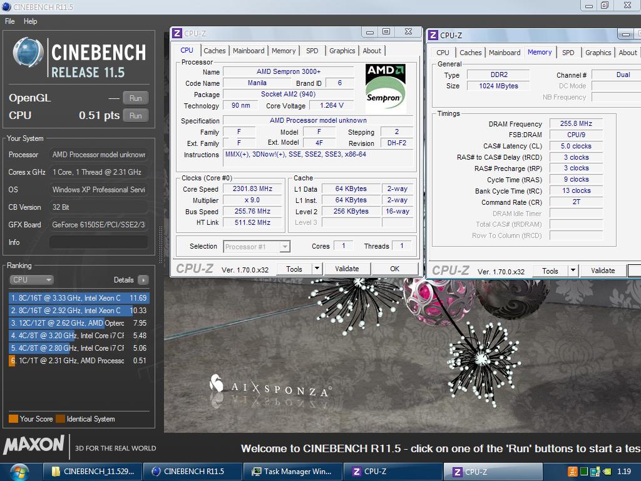Open SPD tab in right CPU-Z window
Viewport: 641px width, 481px height.
coord(568,53)
